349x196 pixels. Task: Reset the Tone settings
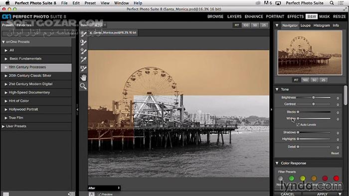click(335, 153)
